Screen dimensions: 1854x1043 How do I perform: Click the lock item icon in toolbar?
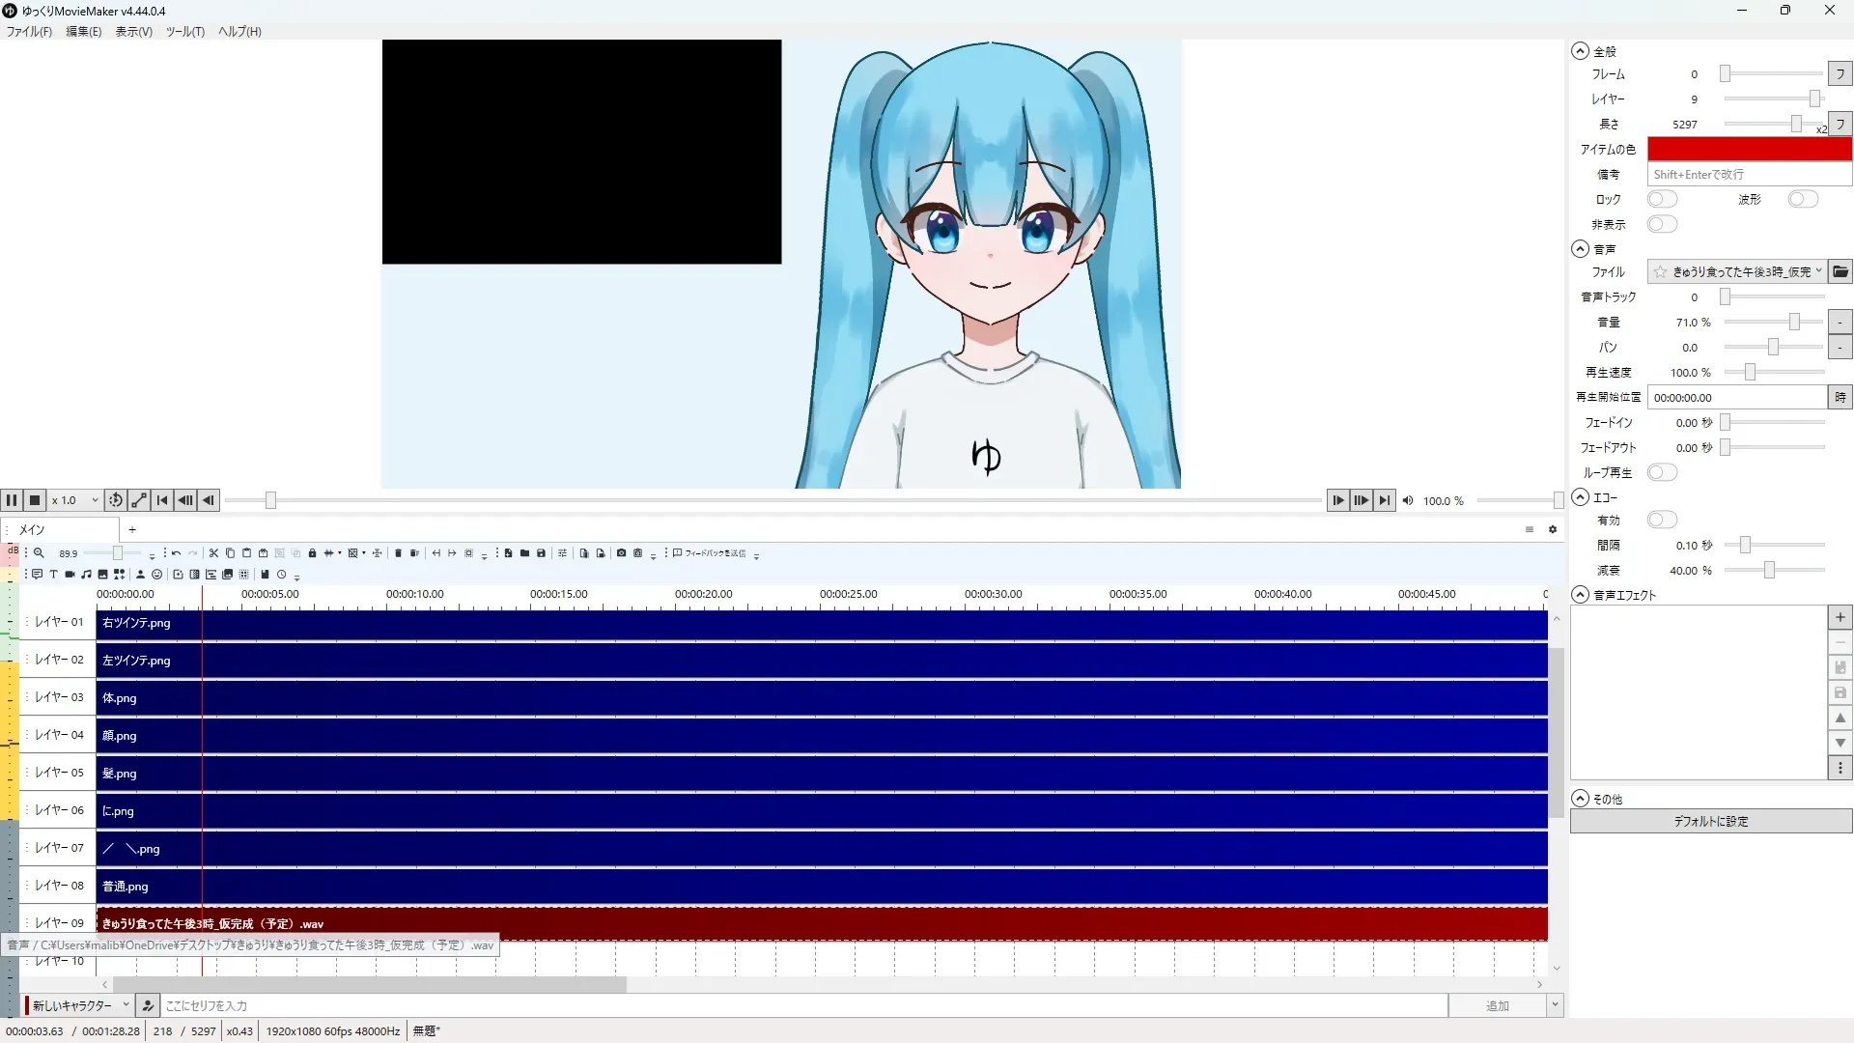point(312,553)
